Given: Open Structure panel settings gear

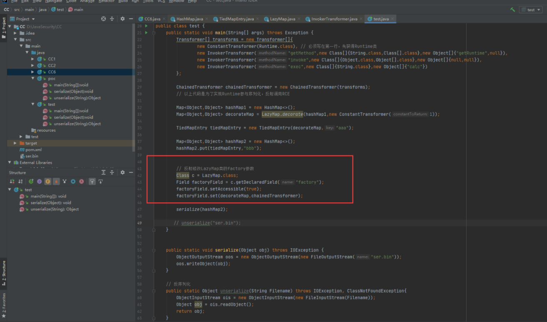Looking at the screenshot, I should (122, 172).
